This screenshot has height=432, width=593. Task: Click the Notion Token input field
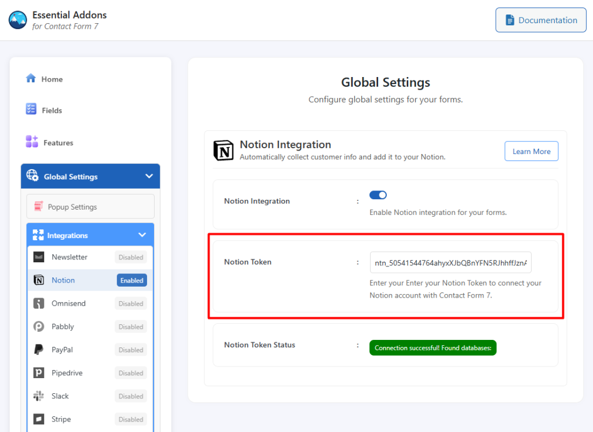[451, 262]
